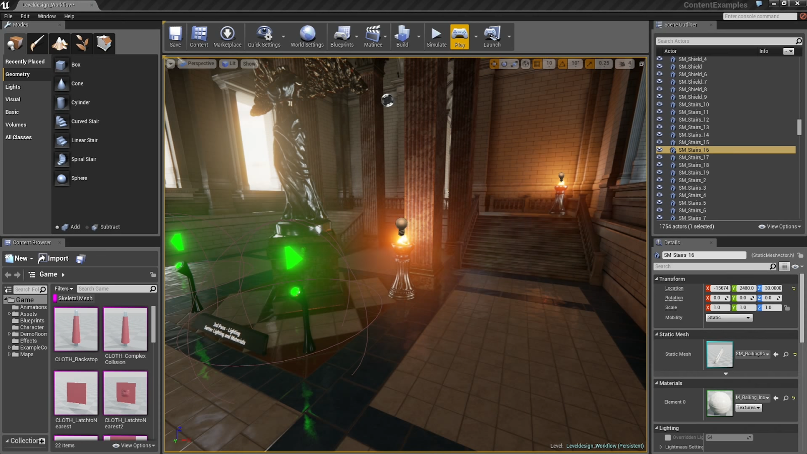Hide SM_Stairs_10 using its eye toggle
The image size is (807, 454).
pos(660,104)
